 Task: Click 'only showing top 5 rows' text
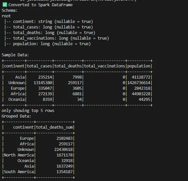(28, 111)
